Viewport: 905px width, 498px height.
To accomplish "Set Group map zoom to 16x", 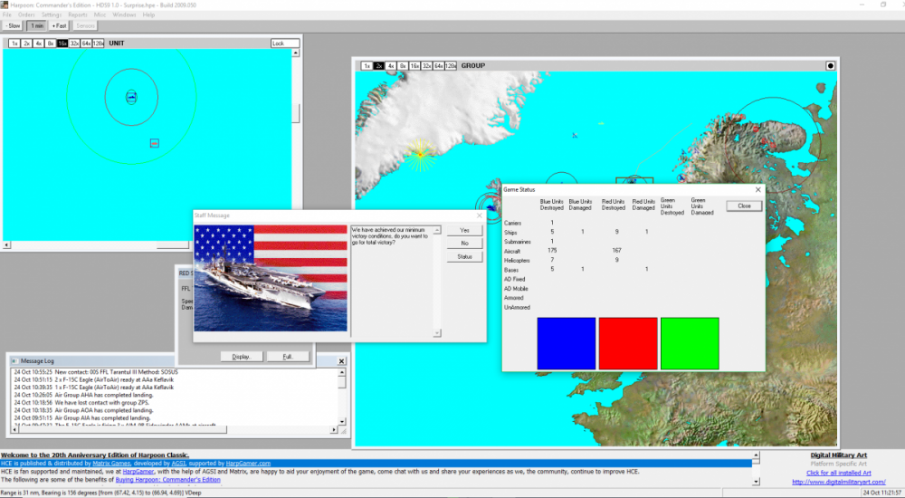I will (415, 66).
